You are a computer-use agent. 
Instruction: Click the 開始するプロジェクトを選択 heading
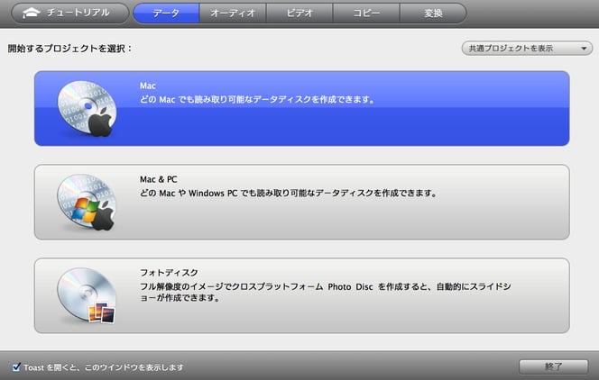pyautogui.click(x=69, y=49)
